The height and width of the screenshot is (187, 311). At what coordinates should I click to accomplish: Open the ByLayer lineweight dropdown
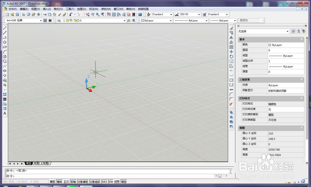pos(235,20)
